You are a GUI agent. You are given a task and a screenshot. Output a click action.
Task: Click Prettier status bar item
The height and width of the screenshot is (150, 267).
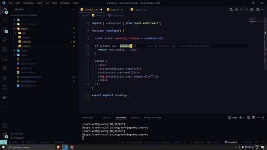pos(247,142)
